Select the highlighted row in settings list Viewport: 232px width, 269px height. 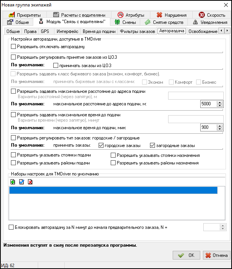click(x=113, y=190)
